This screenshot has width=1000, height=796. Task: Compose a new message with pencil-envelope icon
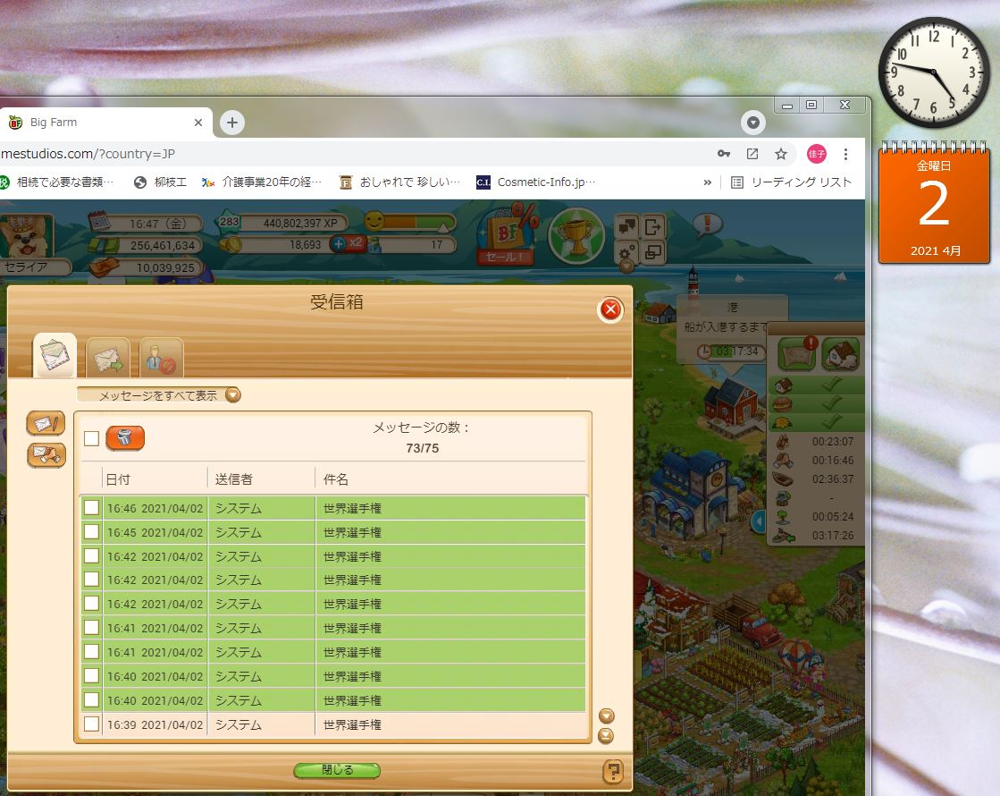(x=46, y=423)
